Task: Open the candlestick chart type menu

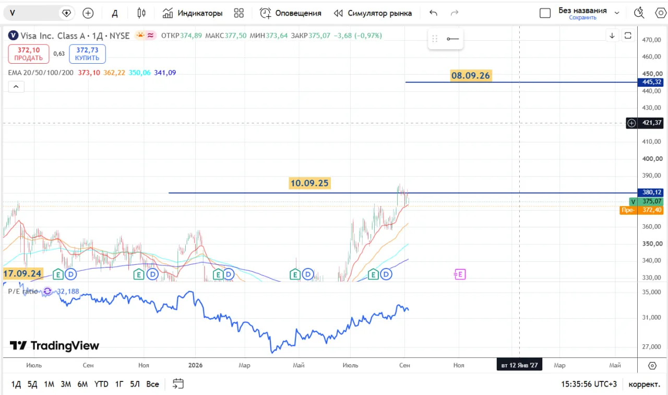Action: 141,13
